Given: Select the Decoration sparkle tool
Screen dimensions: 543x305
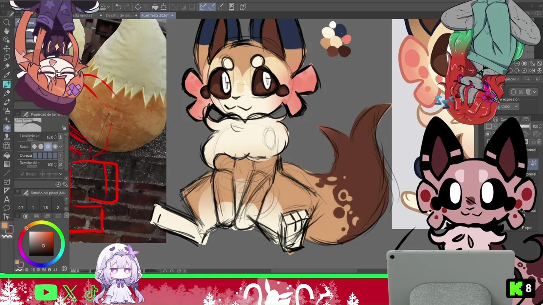Looking at the screenshot, I should pyautogui.click(x=7, y=119).
